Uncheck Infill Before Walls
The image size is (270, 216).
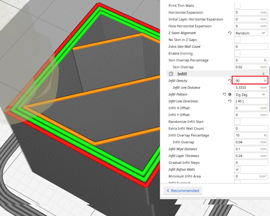(x=237, y=169)
